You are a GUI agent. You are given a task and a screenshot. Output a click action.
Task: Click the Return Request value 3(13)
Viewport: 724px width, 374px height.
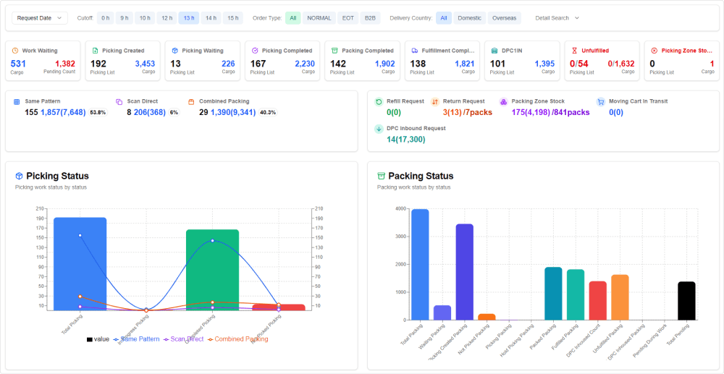(x=452, y=112)
